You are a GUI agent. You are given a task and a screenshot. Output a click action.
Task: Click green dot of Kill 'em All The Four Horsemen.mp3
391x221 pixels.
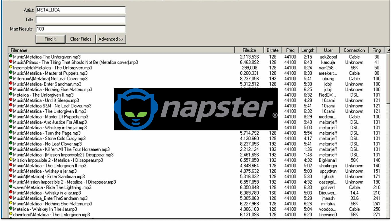11,149
